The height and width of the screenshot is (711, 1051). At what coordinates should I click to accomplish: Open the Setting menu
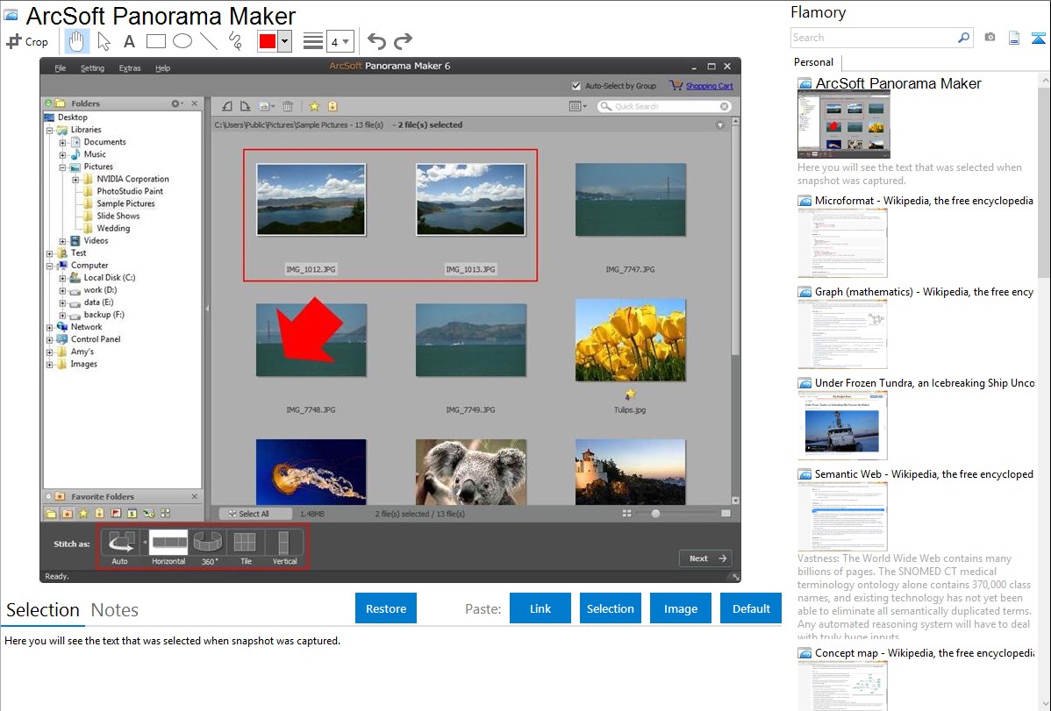point(92,68)
